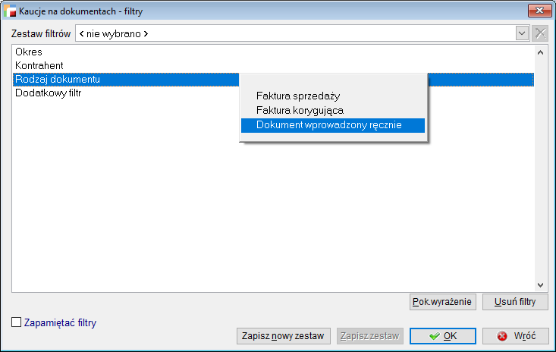Enable the Zapamiętać filtry checkbox
The image size is (556, 352).
[17, 322]
